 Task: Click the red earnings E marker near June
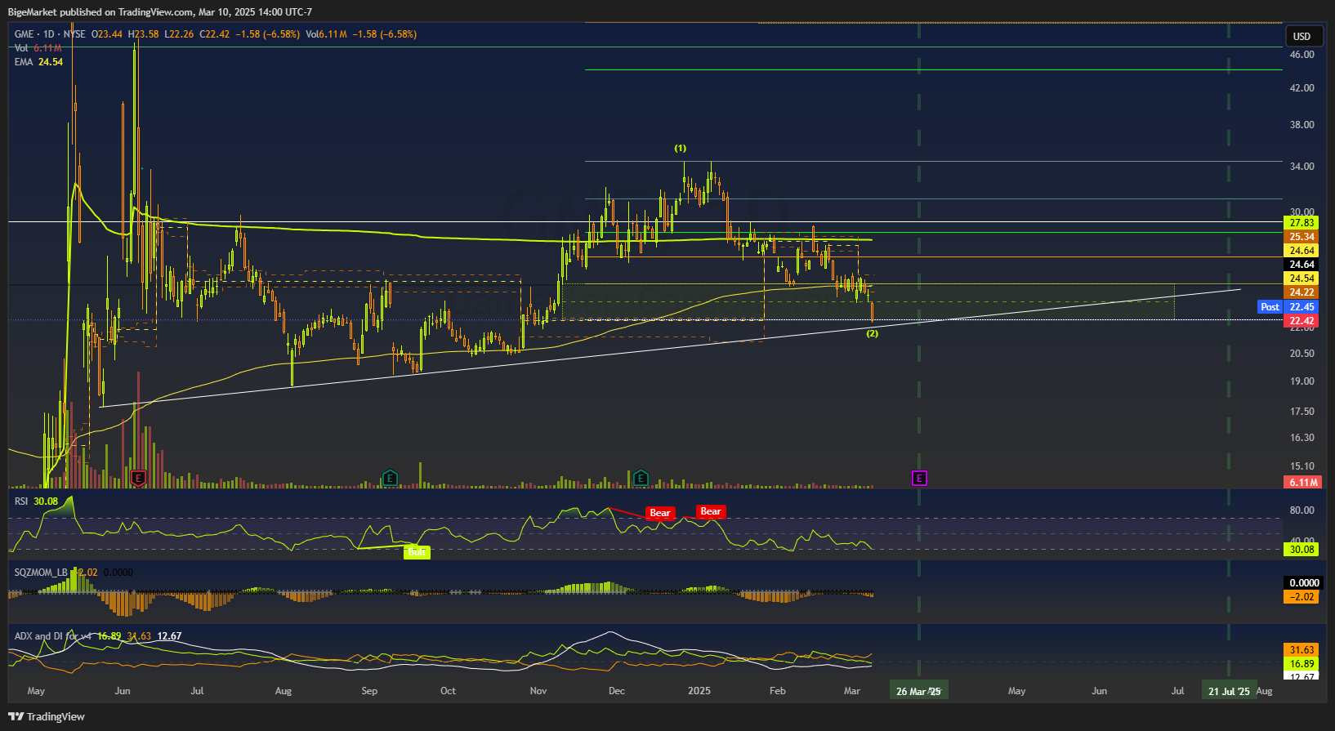tap(139, 478)
